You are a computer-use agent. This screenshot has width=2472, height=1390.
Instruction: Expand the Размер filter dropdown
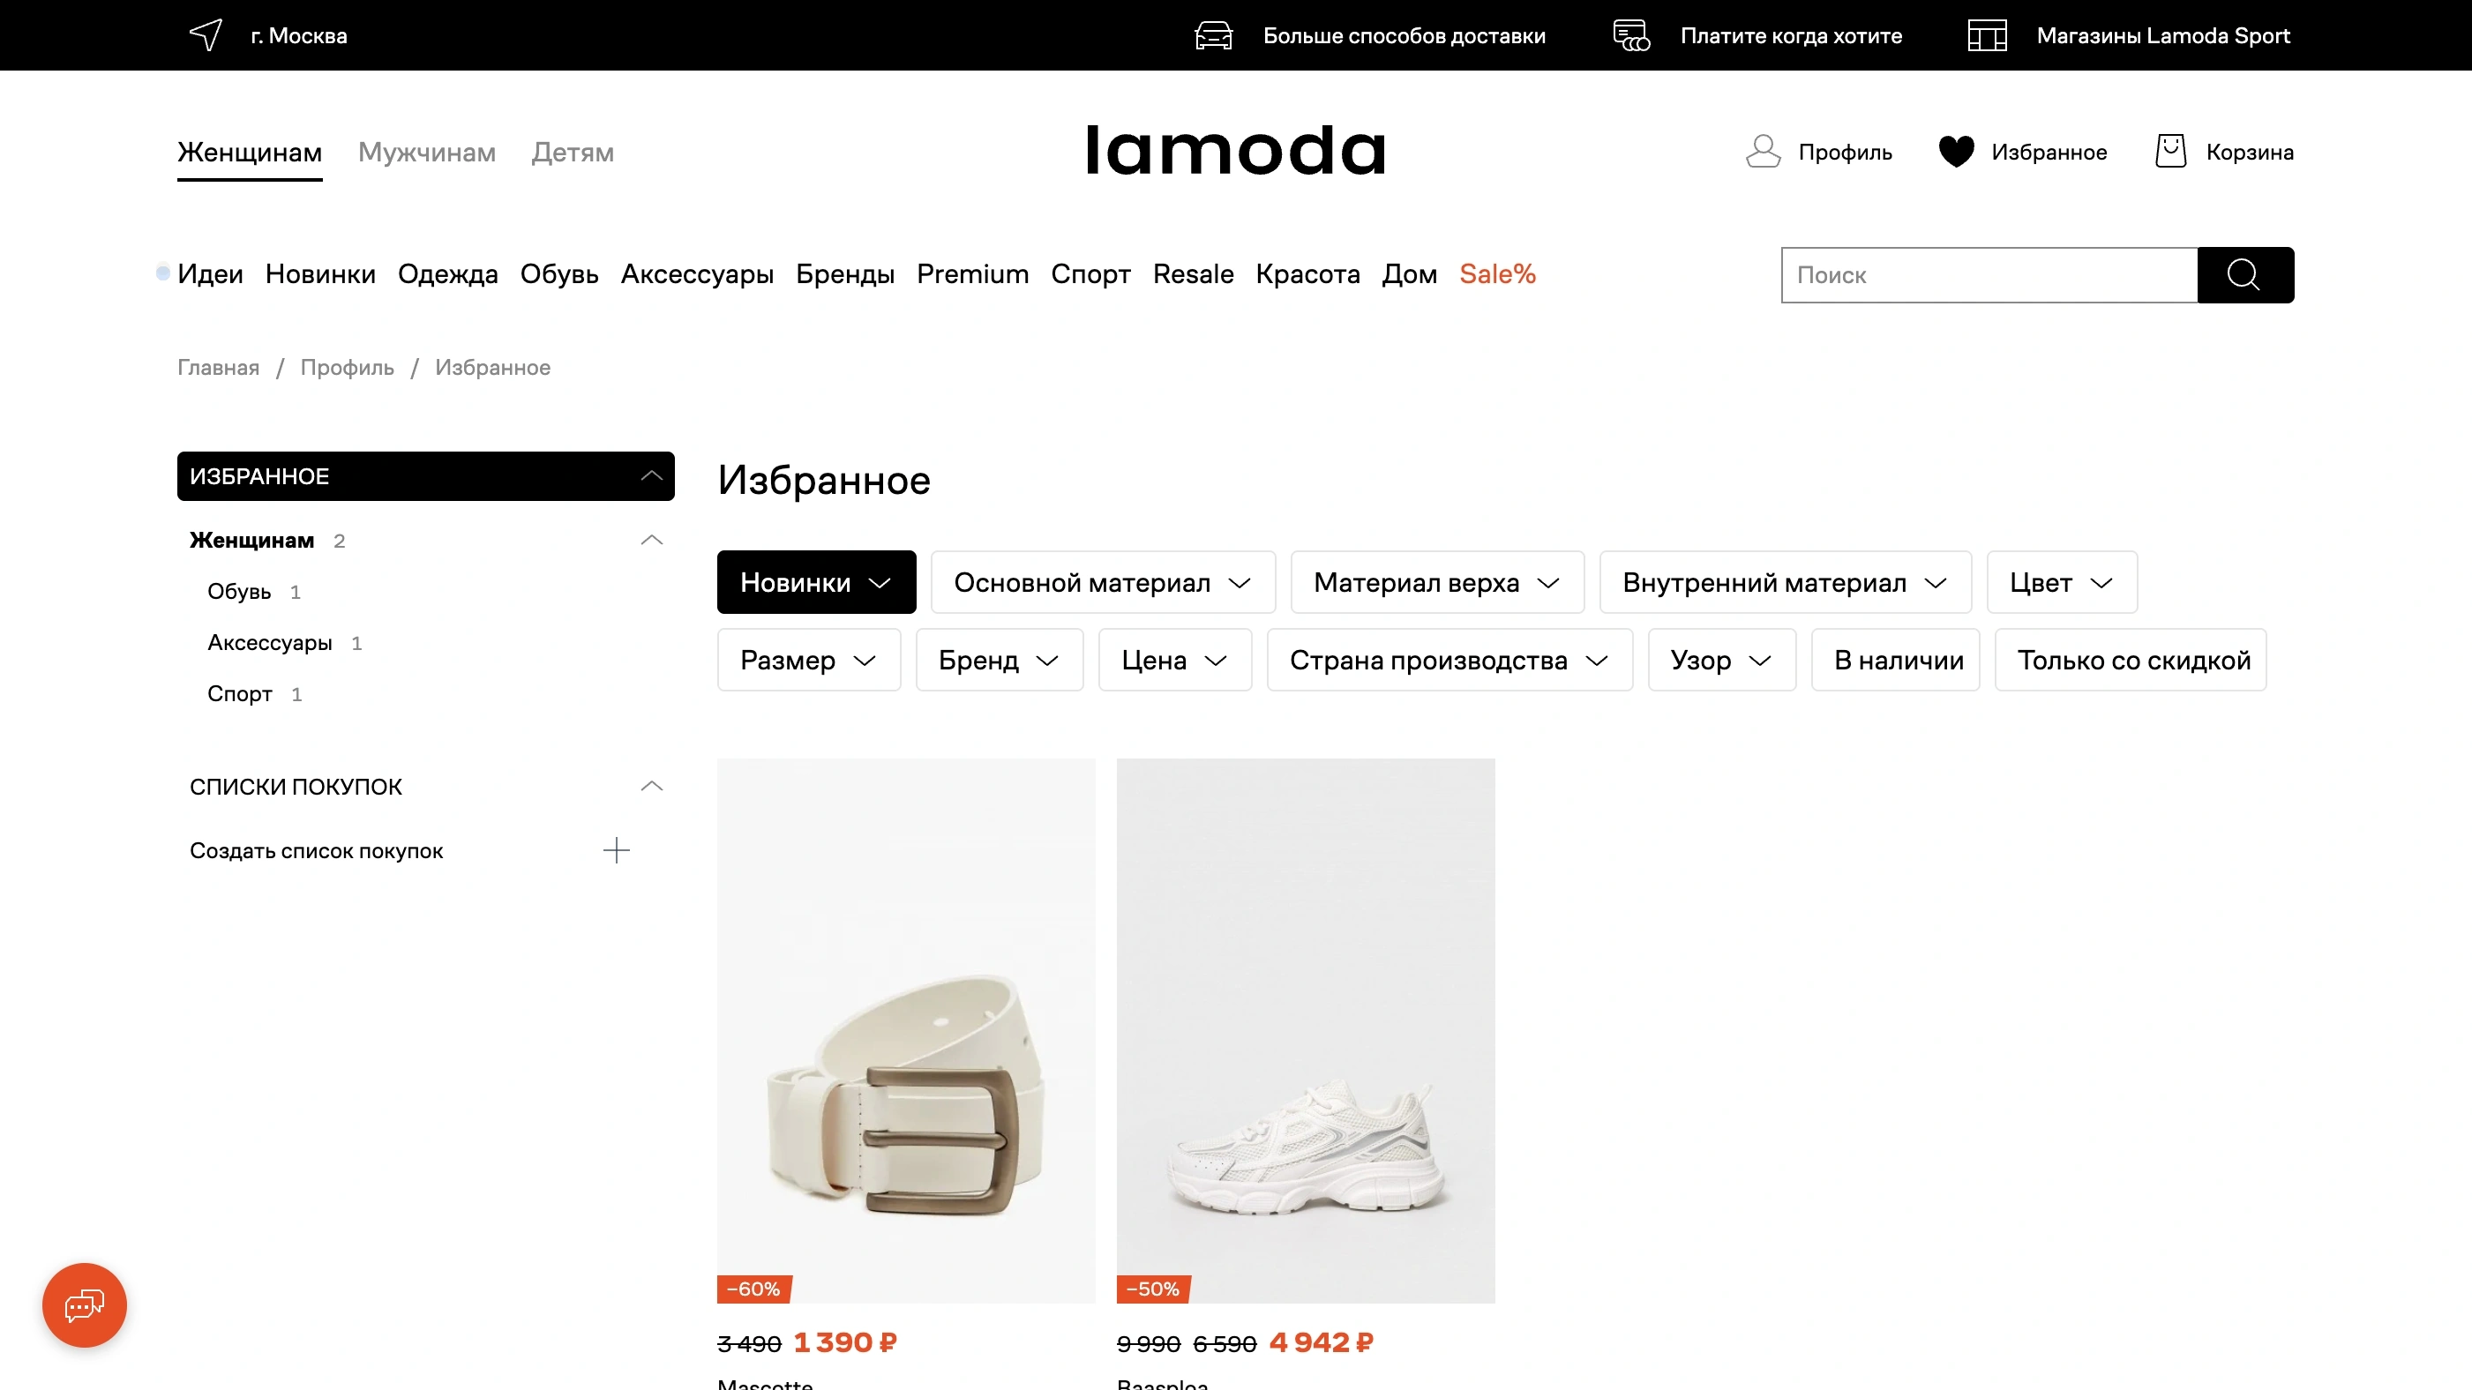click(808, 660)
